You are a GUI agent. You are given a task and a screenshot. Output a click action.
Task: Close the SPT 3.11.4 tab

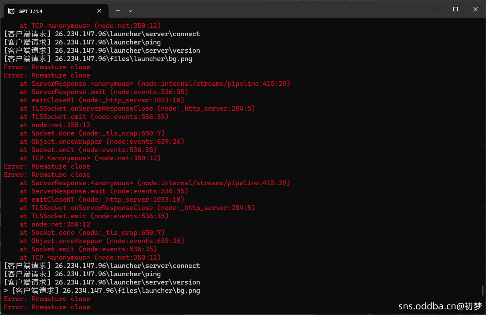(x=100, y=10)
